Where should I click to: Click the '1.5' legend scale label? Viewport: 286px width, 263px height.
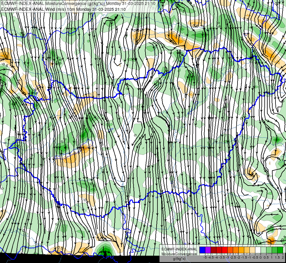(277, 257)
